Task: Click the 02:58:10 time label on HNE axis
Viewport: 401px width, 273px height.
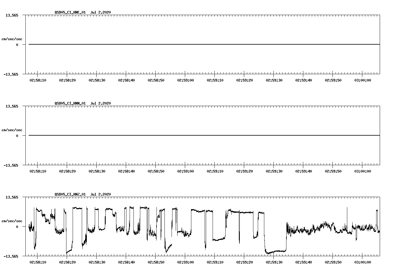Action: [38, 80]
